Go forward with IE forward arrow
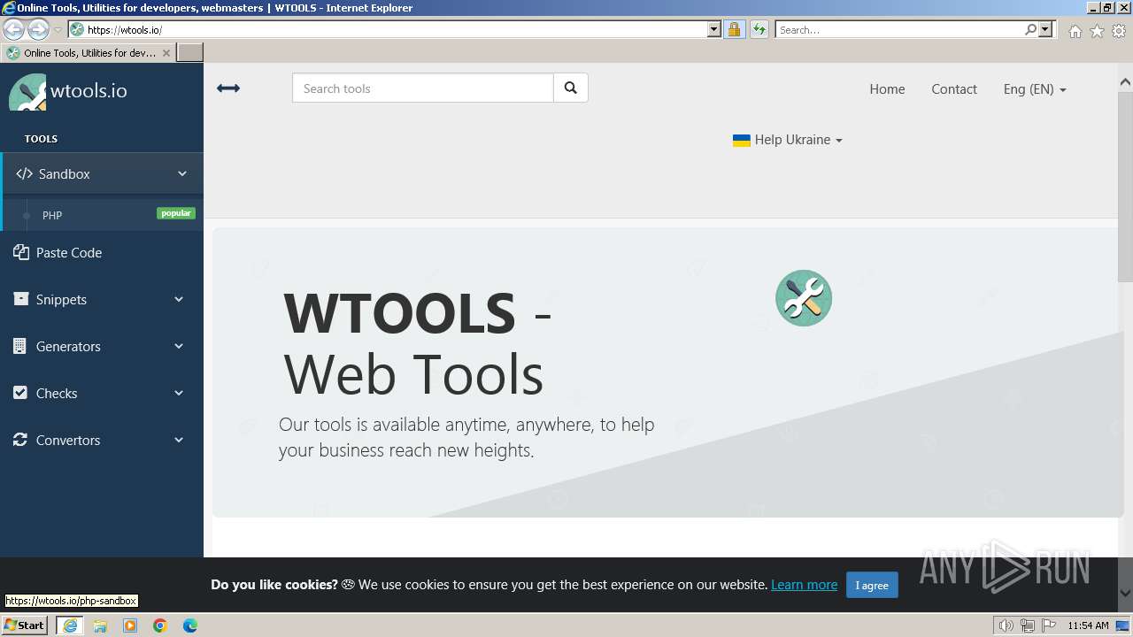The width and height of the screenshot is (1133, 637). click(x=38, y=29)
